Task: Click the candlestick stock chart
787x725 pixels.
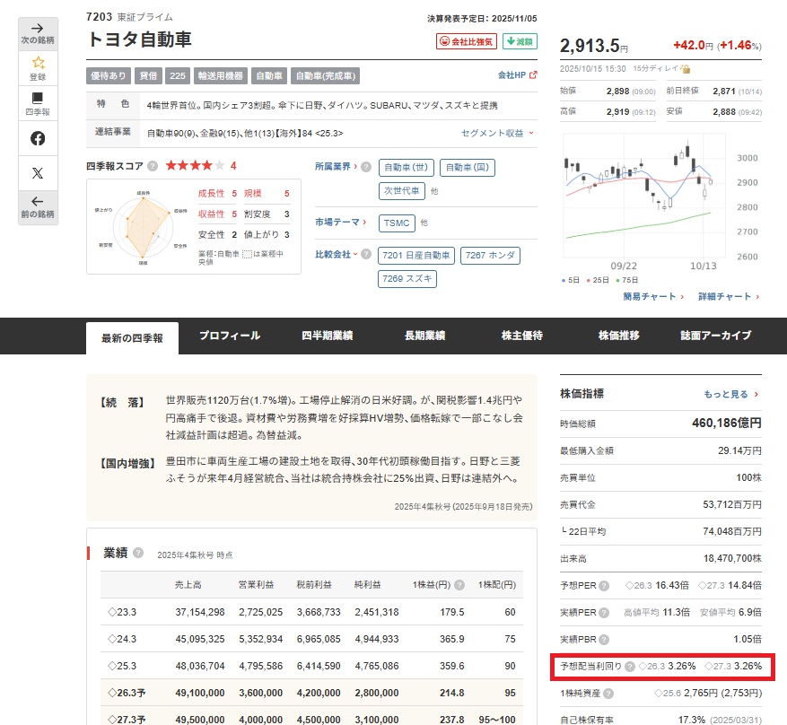Action: (637, 197)
